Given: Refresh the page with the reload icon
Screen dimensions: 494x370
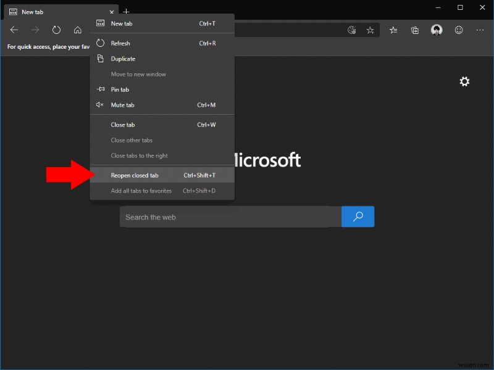Looking at the screenshot, I should (x=56, y=29).
